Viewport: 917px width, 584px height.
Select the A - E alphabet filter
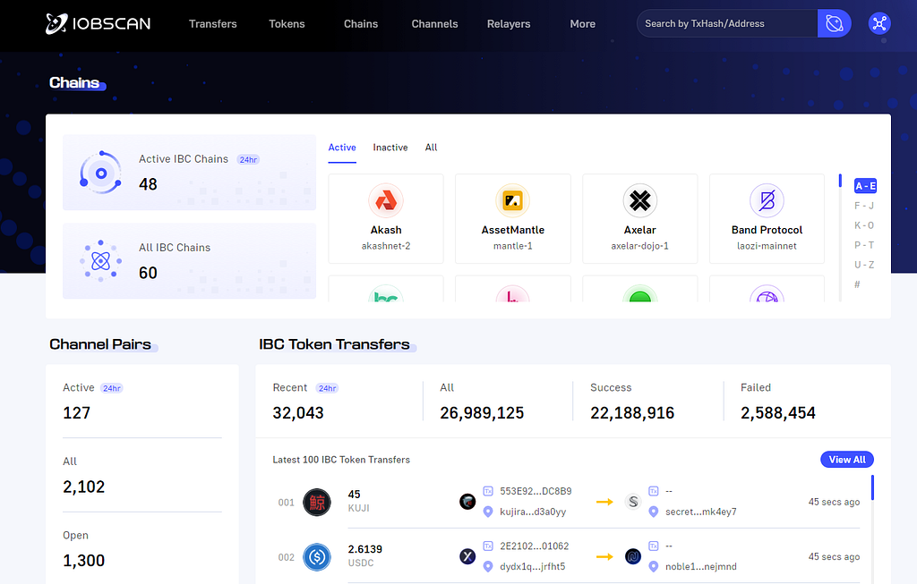coord(863,185)
